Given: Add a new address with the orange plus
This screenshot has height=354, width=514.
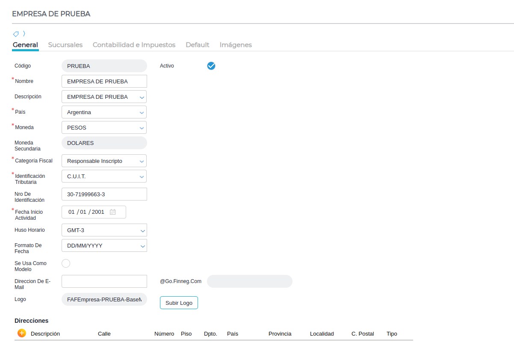Looking at the screenshot, I should (x=22, y=333).
